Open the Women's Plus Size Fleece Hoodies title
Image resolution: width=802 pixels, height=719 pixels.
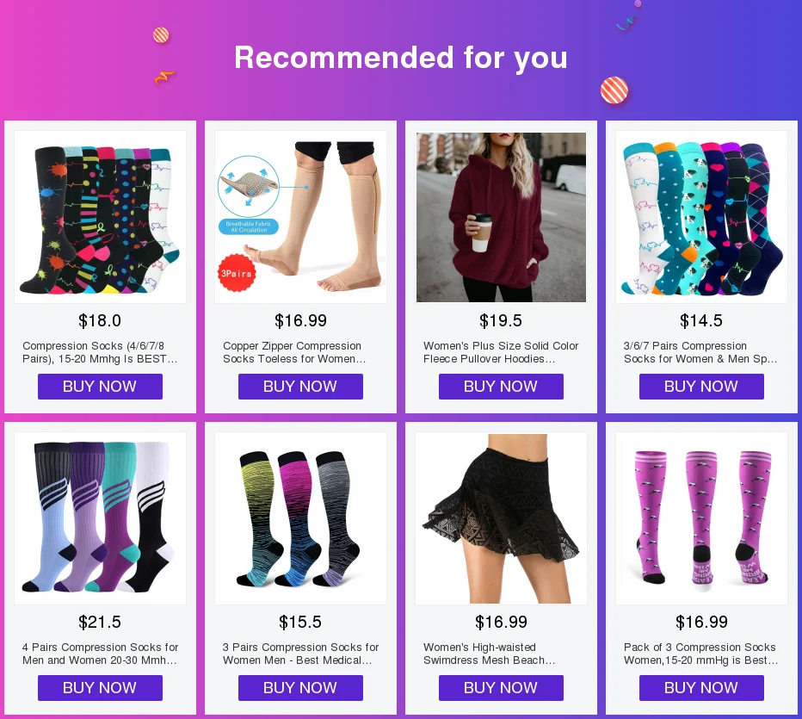click(501, 352)
